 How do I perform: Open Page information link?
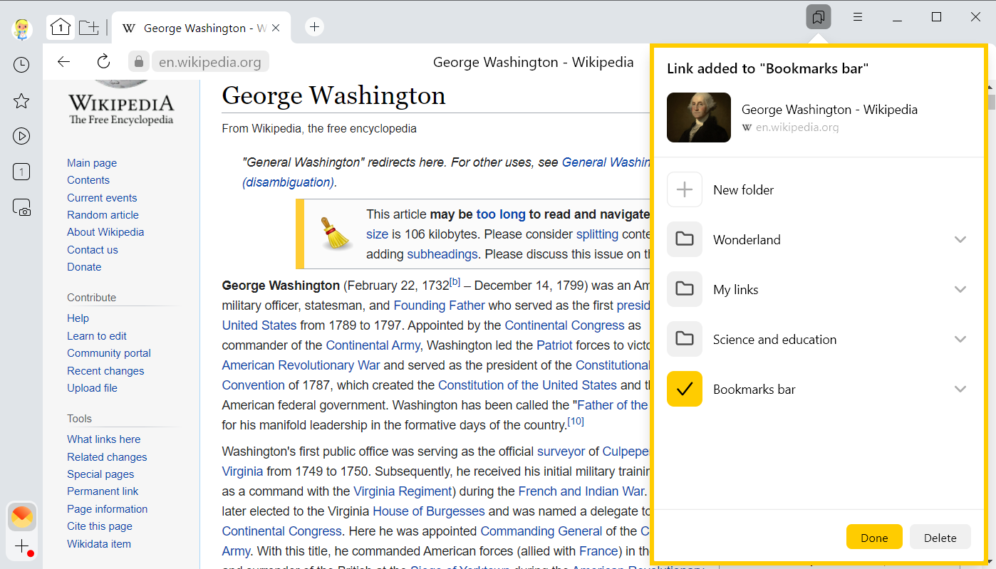[108, 509]
